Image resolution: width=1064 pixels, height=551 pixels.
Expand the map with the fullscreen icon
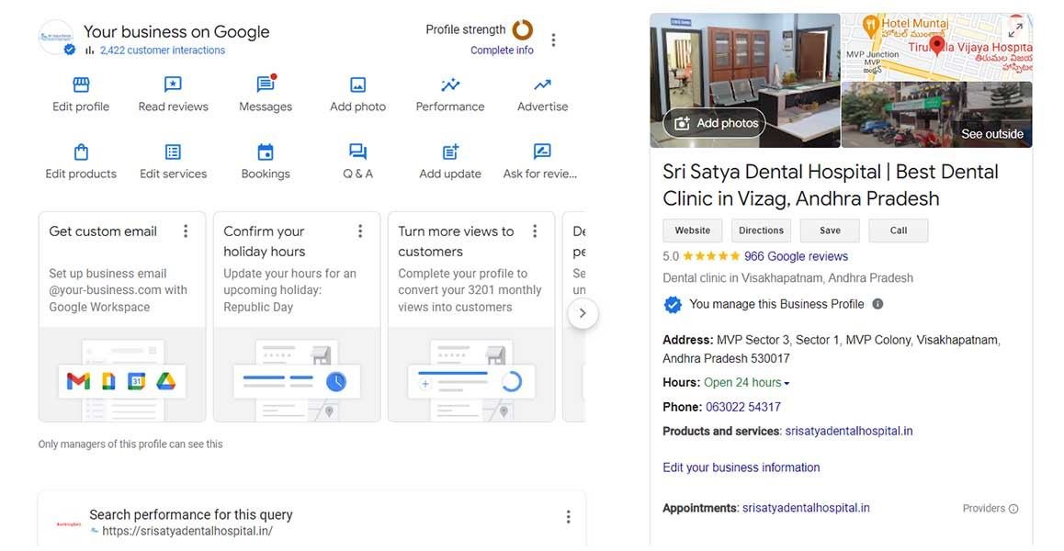1015,30
